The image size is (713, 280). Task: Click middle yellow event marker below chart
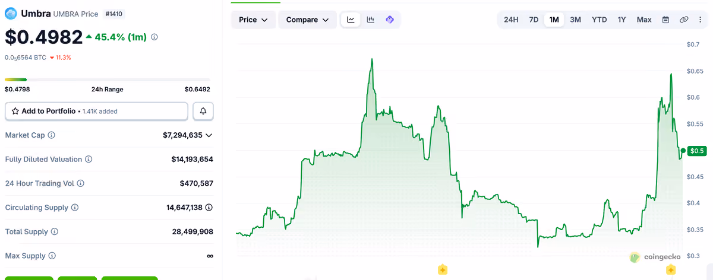(x=442, y=270)
